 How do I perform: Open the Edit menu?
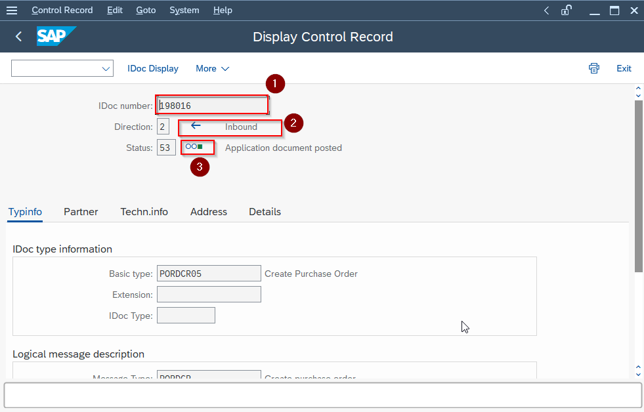pyautogui.click(x=115, y=10)
